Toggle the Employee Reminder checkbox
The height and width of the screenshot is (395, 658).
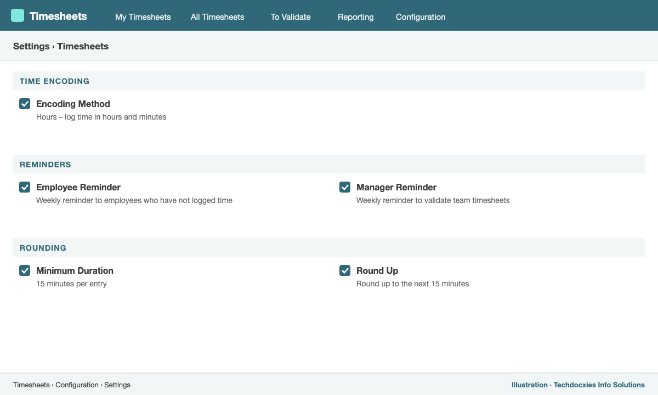click(x=25, y=187)
